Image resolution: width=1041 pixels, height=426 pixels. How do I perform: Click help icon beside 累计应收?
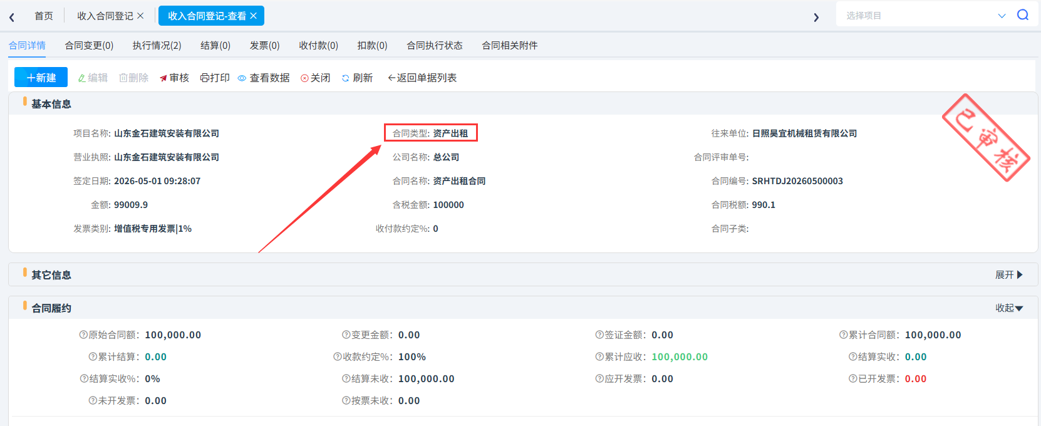click(599, 356)
